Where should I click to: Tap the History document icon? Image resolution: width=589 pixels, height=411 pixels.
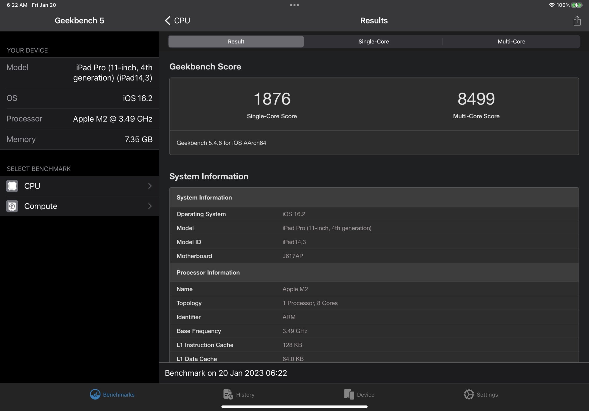(228, 394)
